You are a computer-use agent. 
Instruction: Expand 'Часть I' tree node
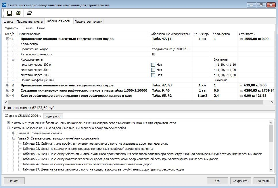[x=8, y=123]
